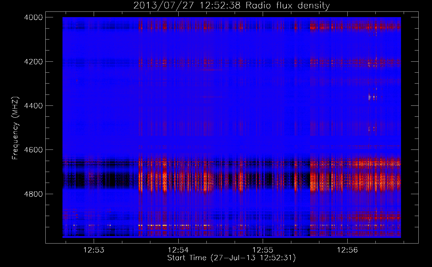Click the 4200 frequency tick label
The height and width of the screenshot is (267, 432).
click(x=33, y=62)
